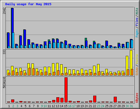Click day 31 on the x-axis
The width and height of the screenshot is (140, 109).
pos(131,106)
